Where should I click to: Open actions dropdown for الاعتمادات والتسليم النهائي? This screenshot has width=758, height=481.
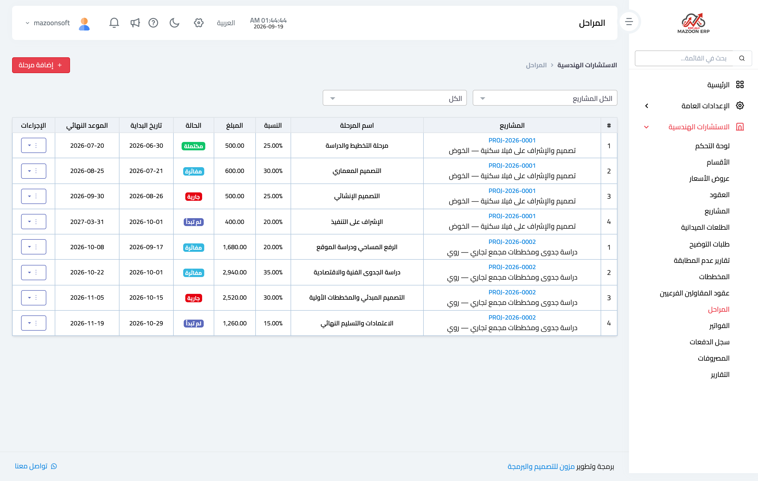tap(33, 323)
